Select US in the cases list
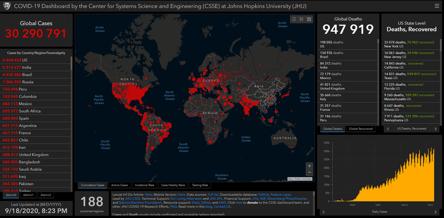This screenshot has height=218, width=444. point(36,60)
